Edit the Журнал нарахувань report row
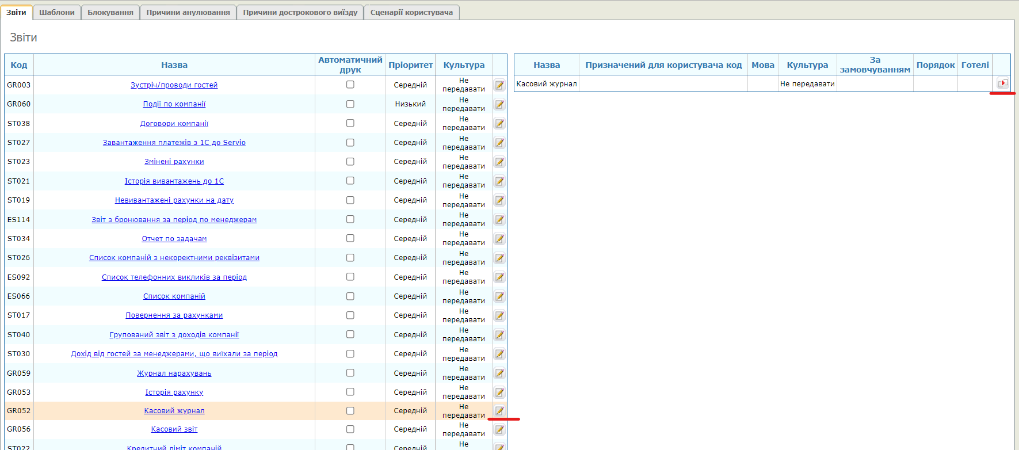The image size is (1019, 450). point(499,373)
